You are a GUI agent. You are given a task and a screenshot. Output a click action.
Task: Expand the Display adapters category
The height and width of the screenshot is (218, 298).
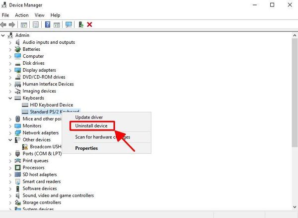click(x=10, y=70)
